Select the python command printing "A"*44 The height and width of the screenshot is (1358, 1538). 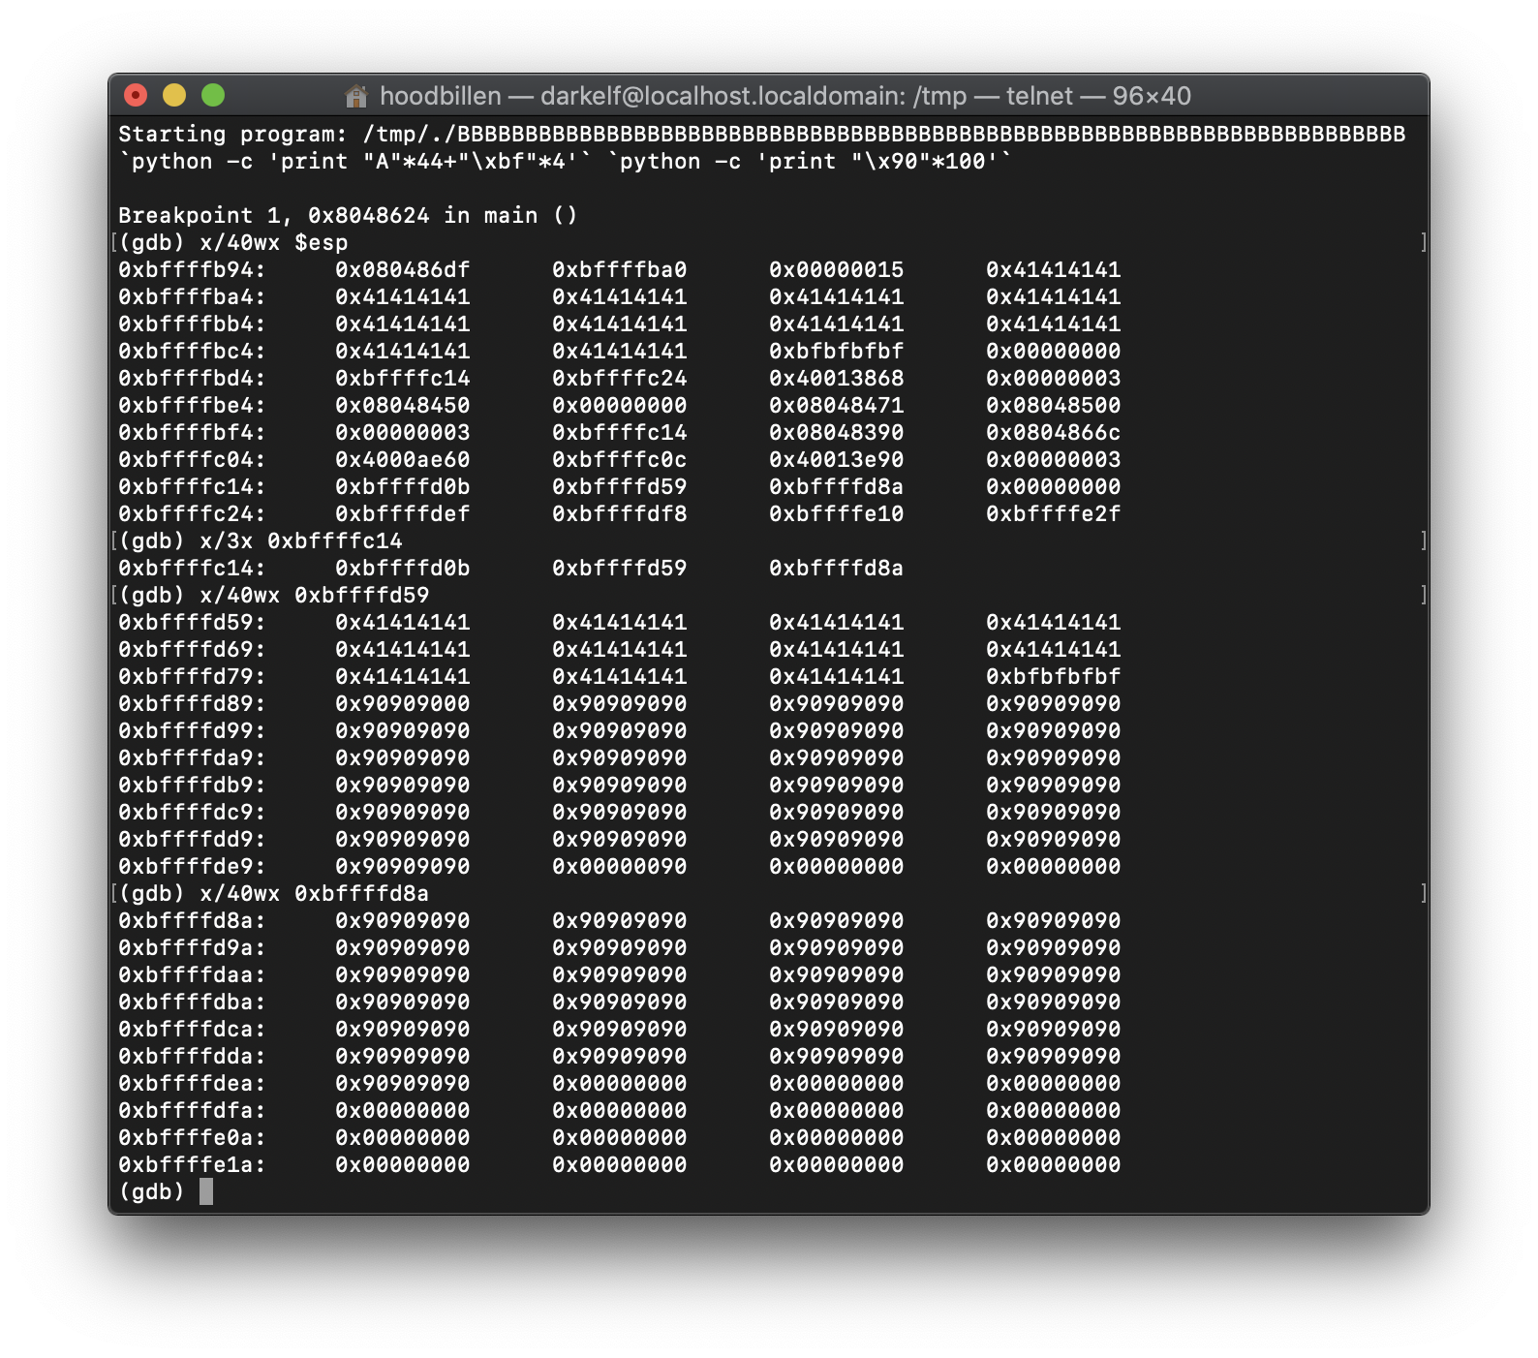[354, 161]
